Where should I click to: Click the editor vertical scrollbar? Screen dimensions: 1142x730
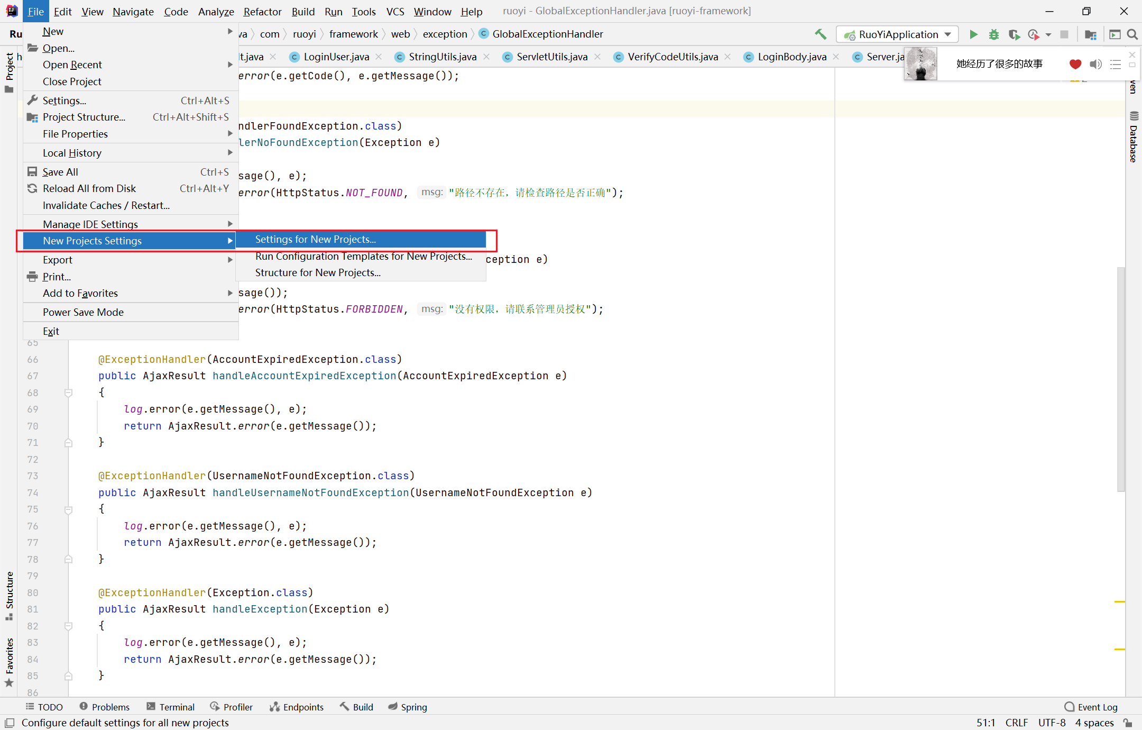pos(1120,379)
